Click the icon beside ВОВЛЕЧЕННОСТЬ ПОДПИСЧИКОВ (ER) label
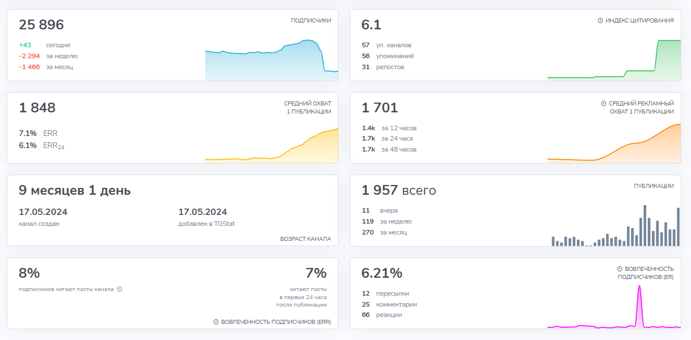 [x=620, y=269]
